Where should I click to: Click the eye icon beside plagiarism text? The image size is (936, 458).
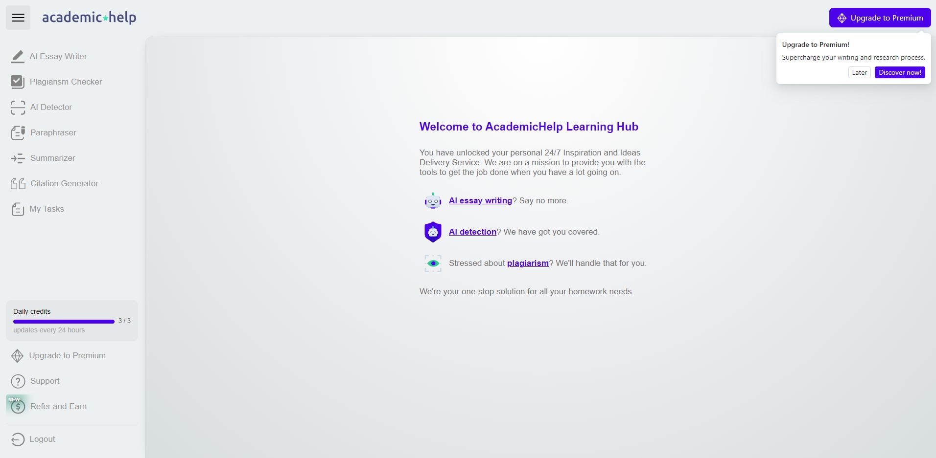(x=433, y=263)
